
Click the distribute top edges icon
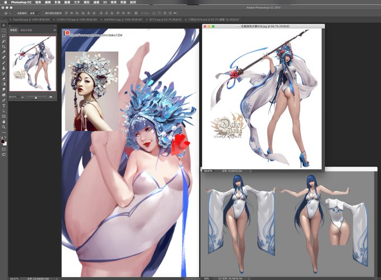(101, 13)
